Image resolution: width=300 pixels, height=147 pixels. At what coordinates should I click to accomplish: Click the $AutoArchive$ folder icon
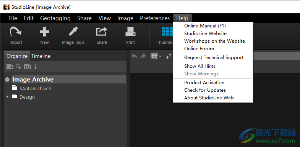click(x=15, y=88)
